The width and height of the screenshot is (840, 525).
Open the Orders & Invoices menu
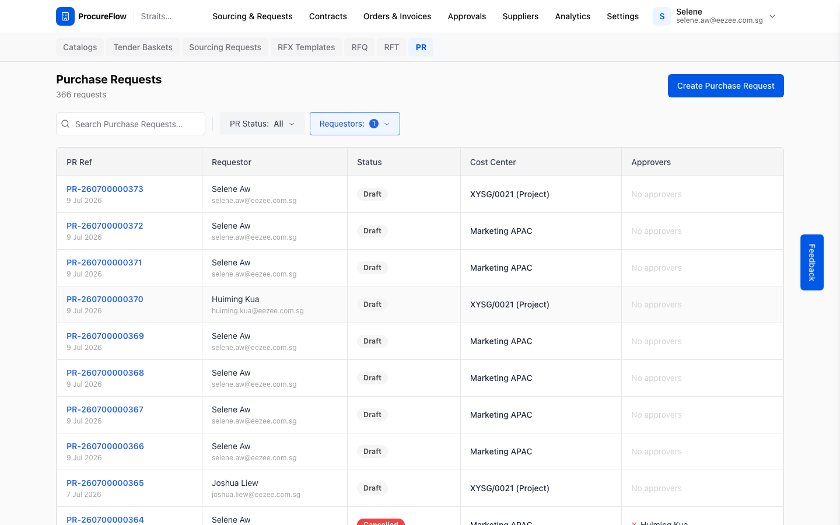397,16
